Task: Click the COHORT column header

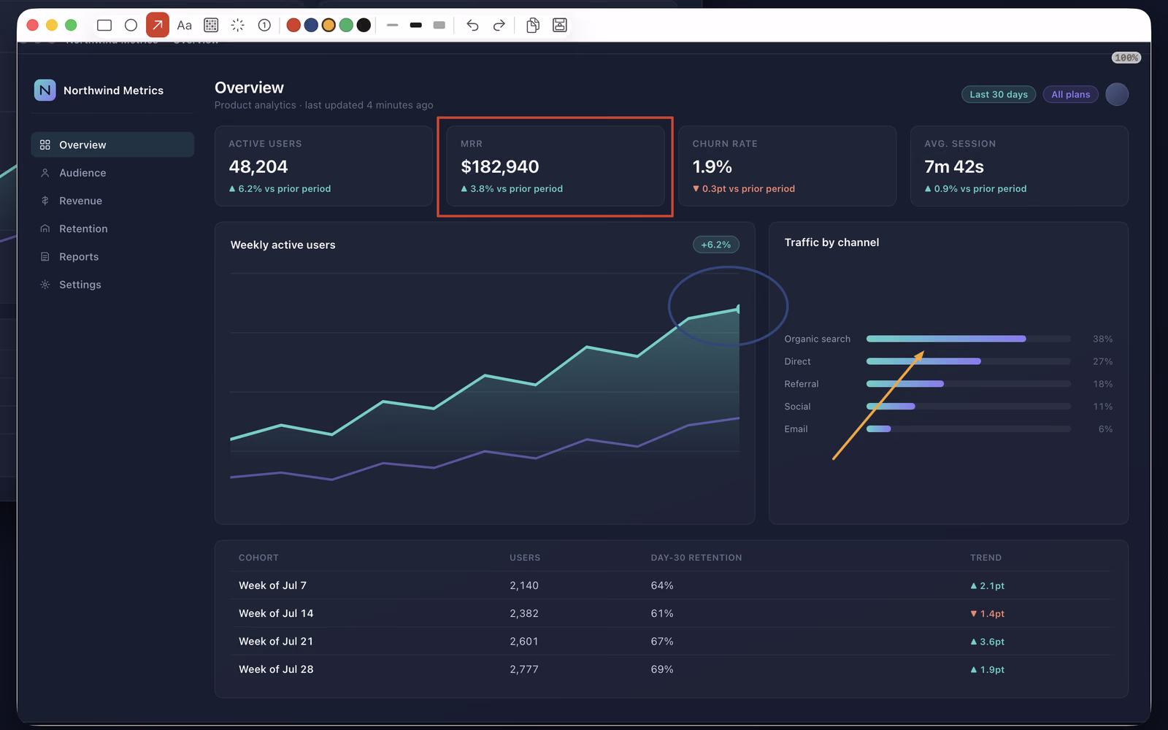Action: (x=258, y=558)
